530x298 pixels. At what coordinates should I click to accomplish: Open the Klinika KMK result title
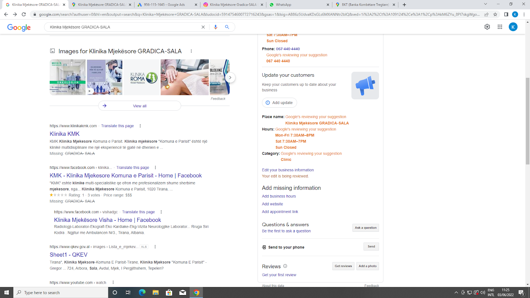[65, 134]
